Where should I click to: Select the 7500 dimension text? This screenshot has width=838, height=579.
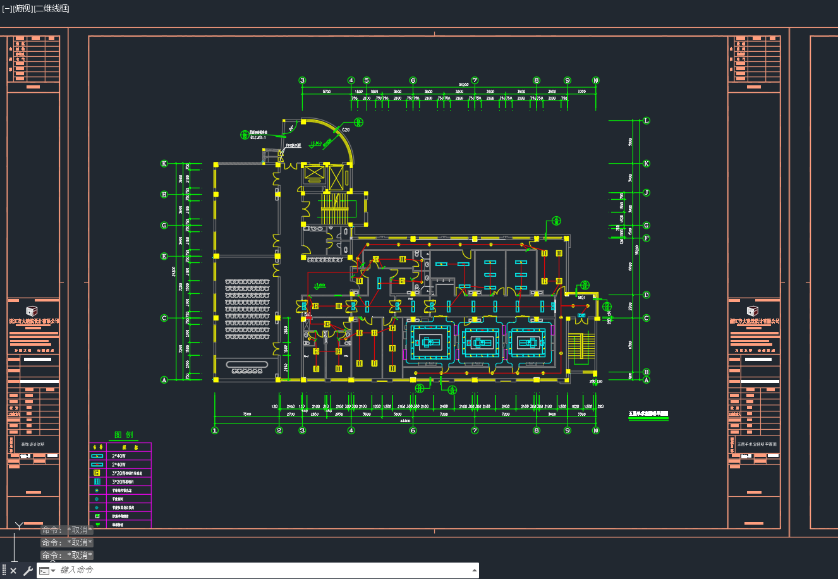(x=246, y=414)
